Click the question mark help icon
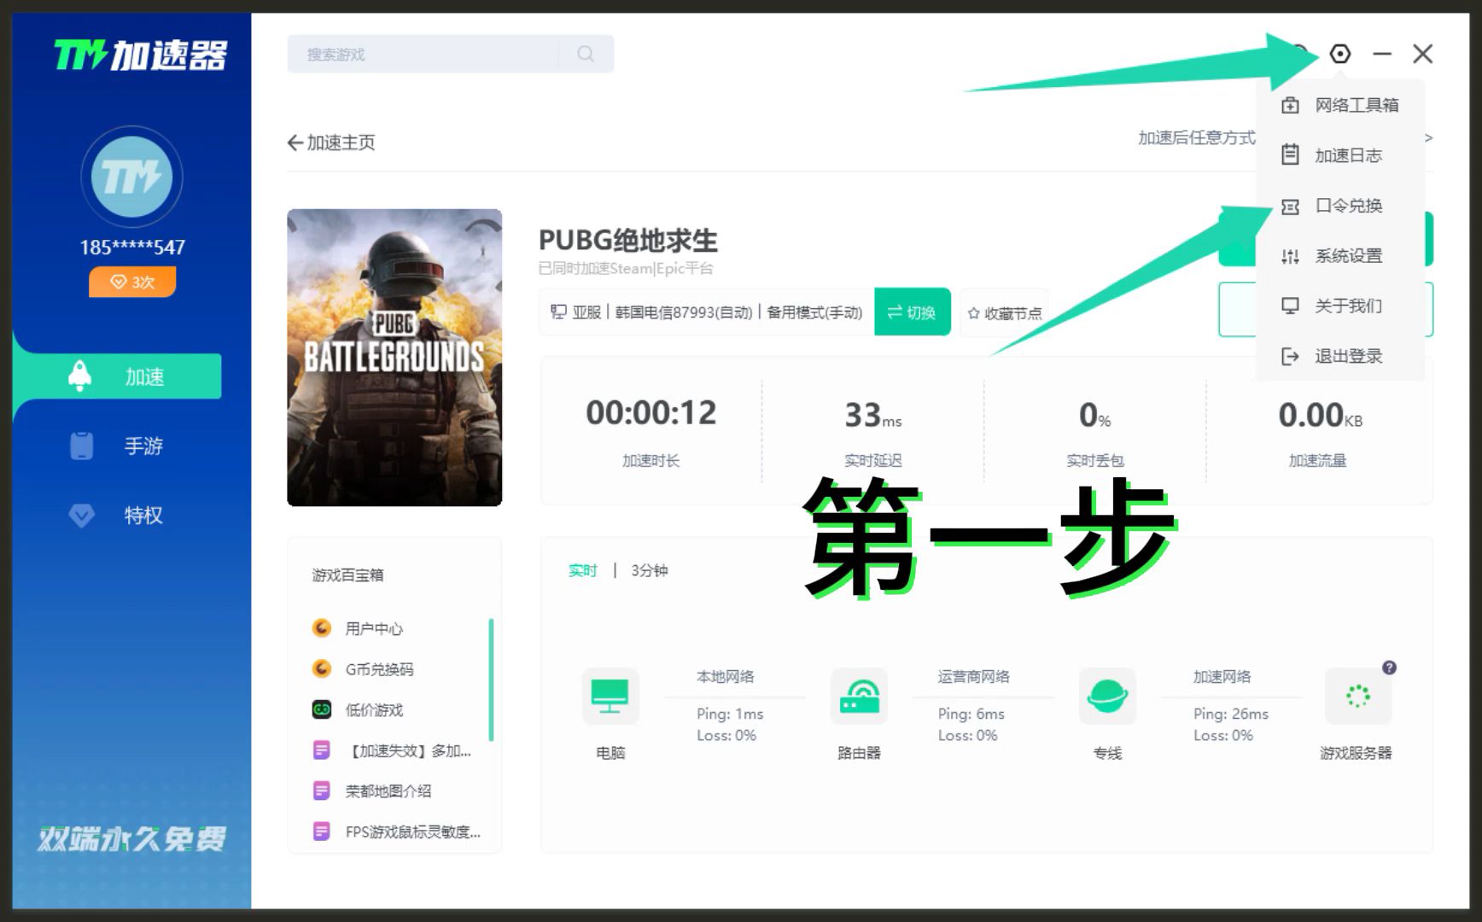 click(1389, 668)
